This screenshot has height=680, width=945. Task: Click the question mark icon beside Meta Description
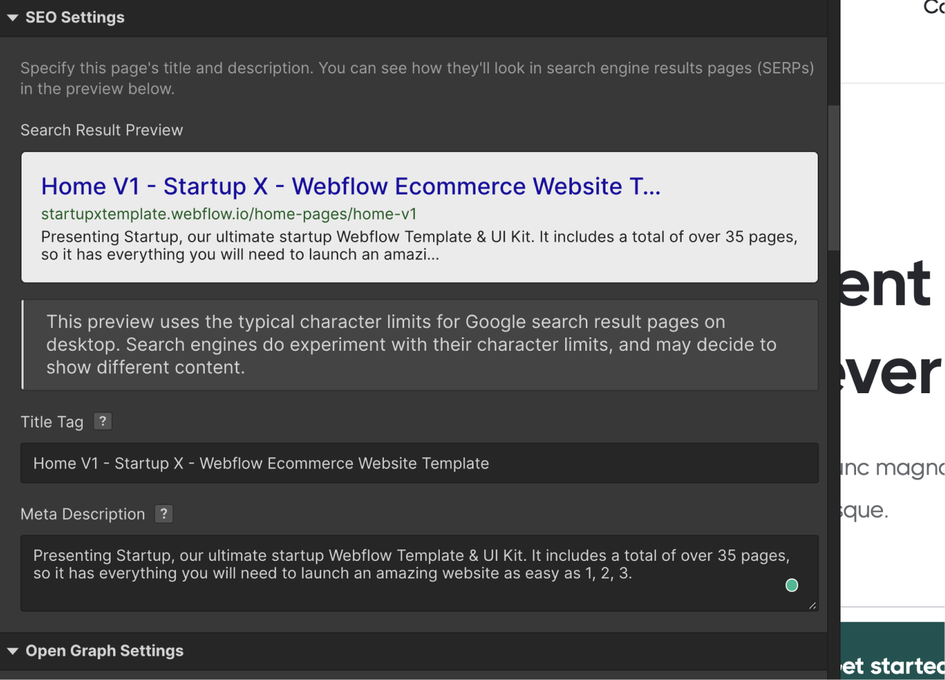(x=164, y=514)
